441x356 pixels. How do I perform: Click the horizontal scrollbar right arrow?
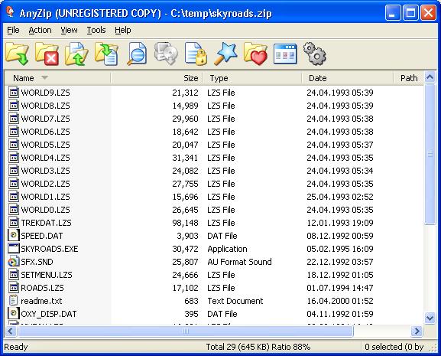417,331
